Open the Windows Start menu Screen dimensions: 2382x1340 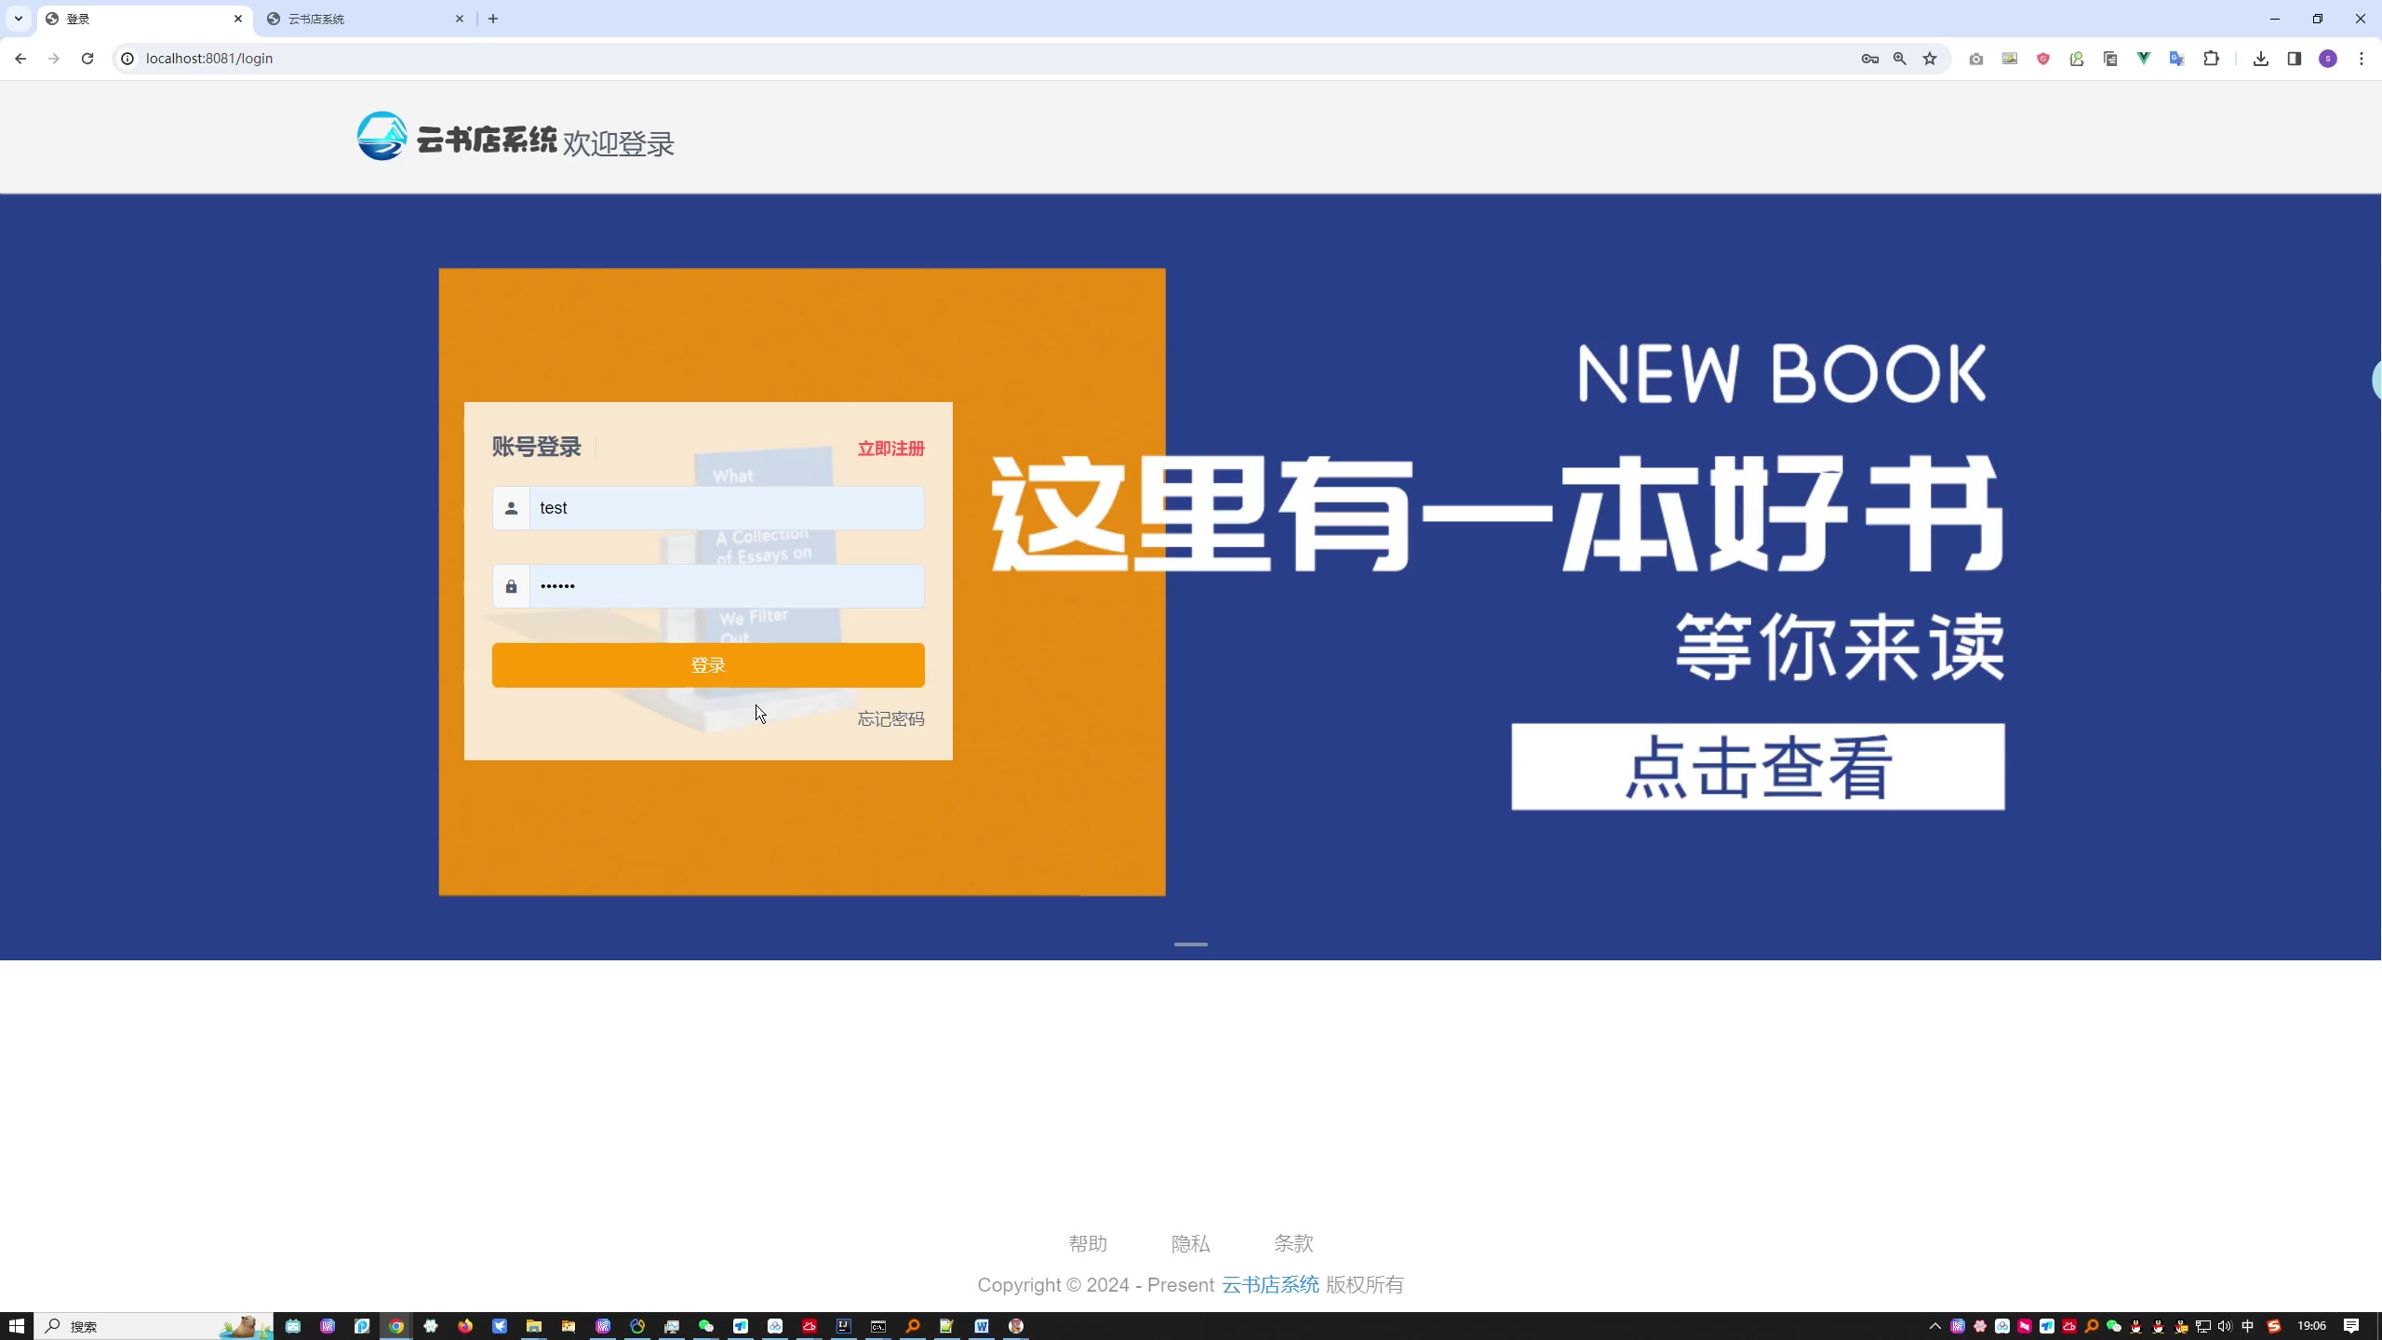(x=17, y=1326)
